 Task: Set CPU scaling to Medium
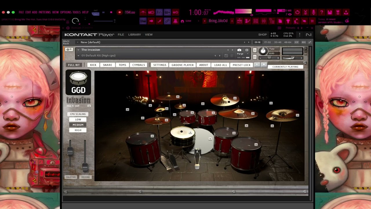point(78,125)
